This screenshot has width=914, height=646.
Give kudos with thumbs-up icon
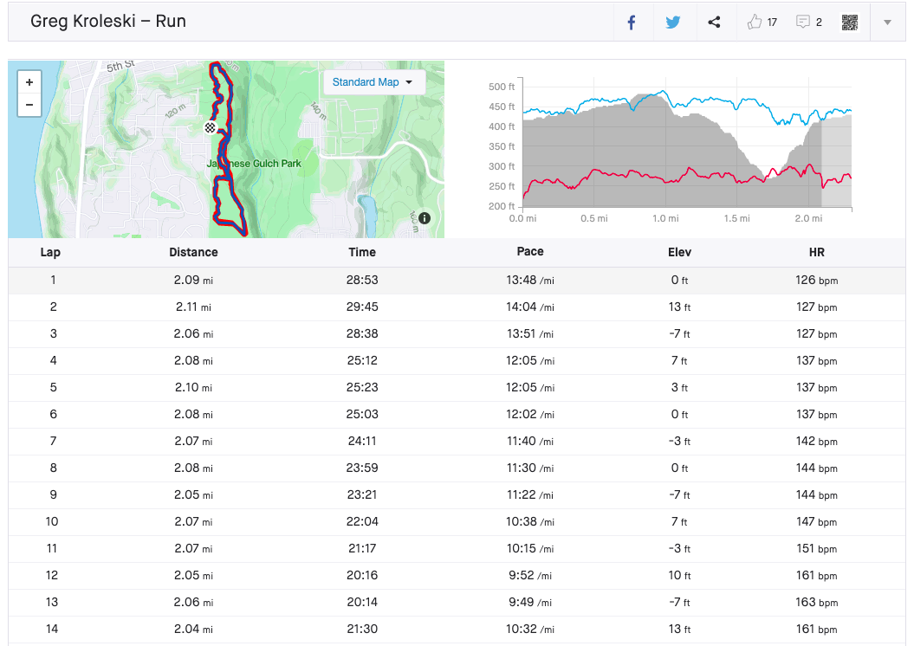pos(755,23)
